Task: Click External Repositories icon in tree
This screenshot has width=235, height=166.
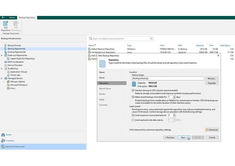Action: [x=6, y=52]
